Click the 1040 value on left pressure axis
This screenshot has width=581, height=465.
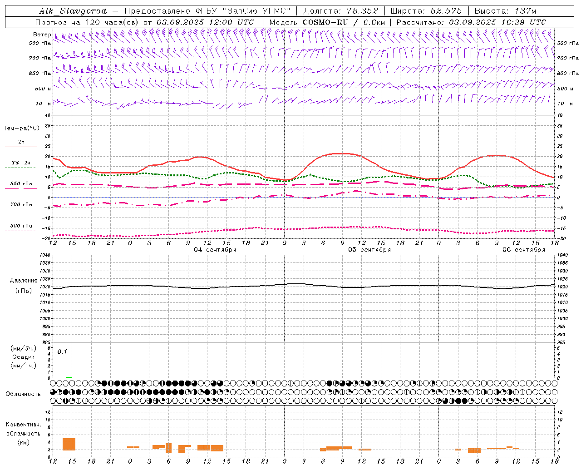click(45, 255)
